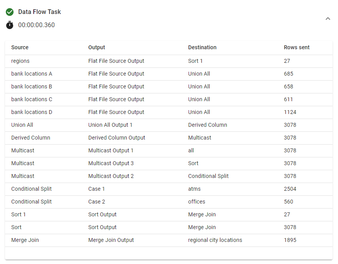Click the stopwatch duration icon

coord(10,25)
